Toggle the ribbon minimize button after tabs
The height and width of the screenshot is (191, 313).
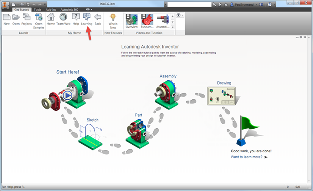pyautogui.click(x=88, y=9)
